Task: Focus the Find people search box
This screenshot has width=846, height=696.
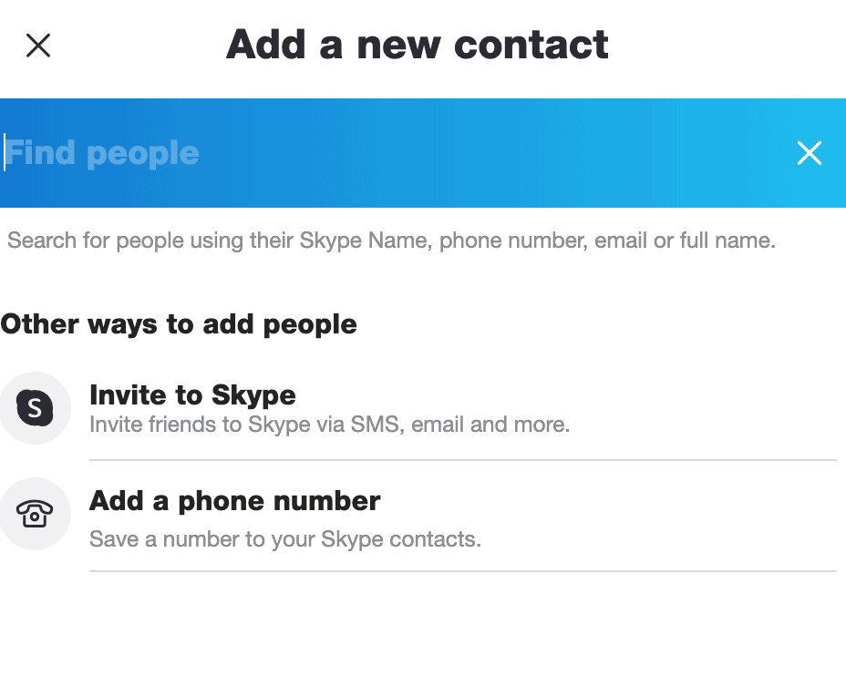Action: [x=365, y=153]
